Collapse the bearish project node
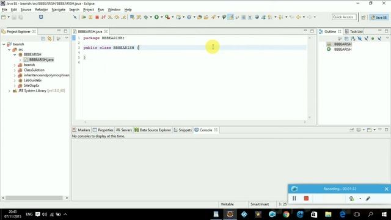 pos(4,44)
